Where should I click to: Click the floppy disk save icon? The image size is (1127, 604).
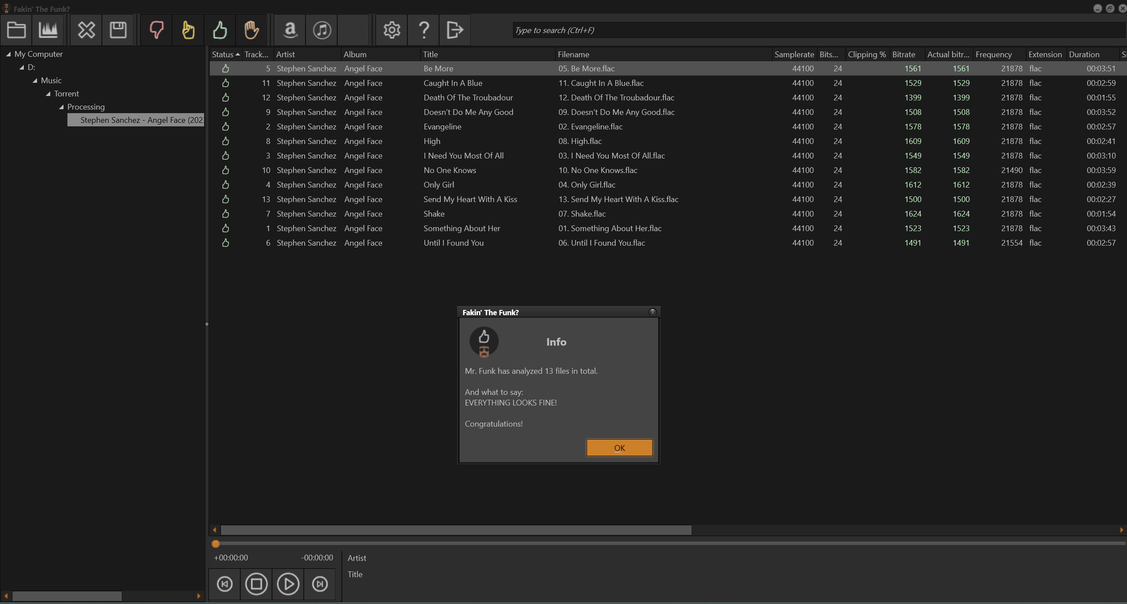(118, 30)
